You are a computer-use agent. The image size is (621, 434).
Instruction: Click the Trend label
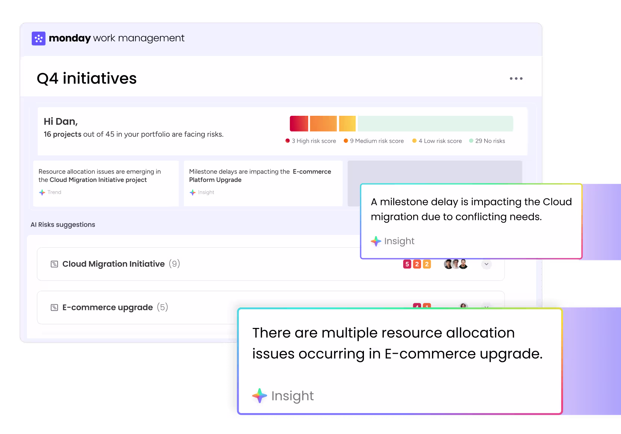tap(54, 192)
